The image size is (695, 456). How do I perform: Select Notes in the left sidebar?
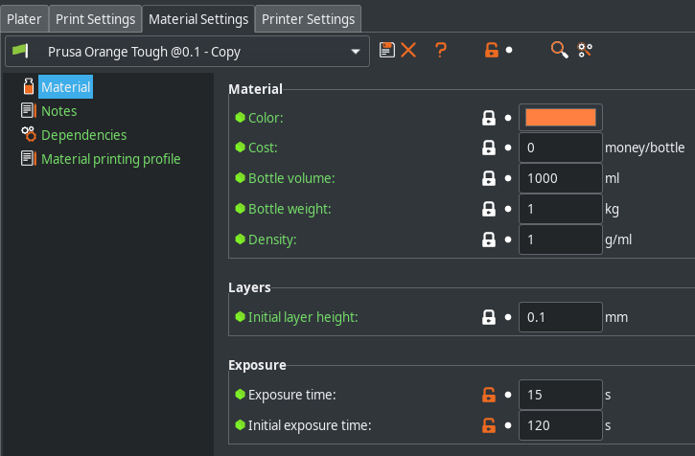58,111
